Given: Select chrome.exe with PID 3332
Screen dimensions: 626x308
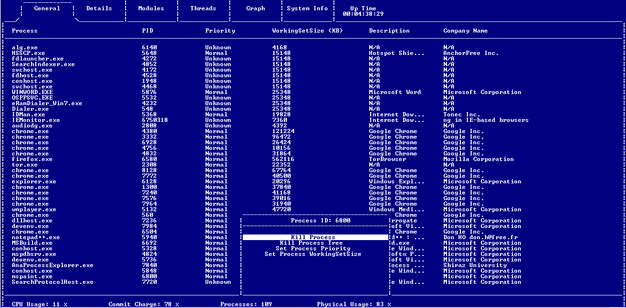Looking at the screenshot, I should tap(30, 137).
